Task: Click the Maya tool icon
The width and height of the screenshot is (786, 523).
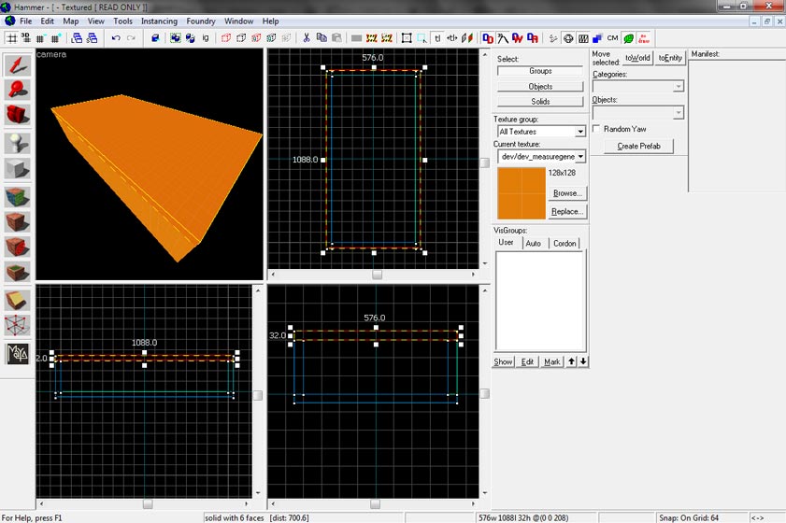Action: tap(18, 354)
